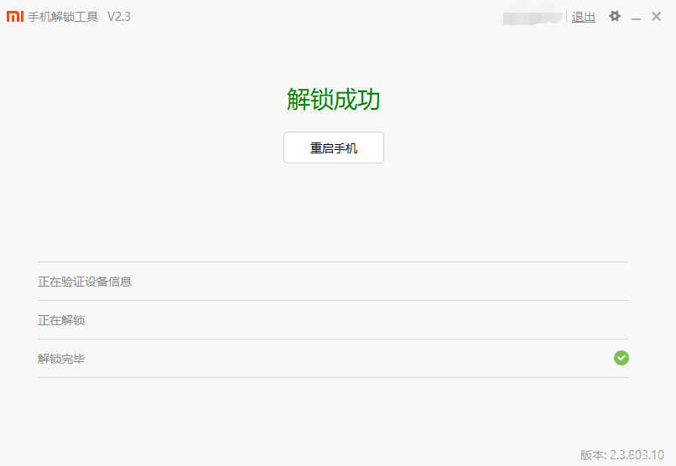Image resolution: width=676 pixels, height=466 pixels.
Task: Click blank area below 重启手机 button
Action: pos(334,211)
